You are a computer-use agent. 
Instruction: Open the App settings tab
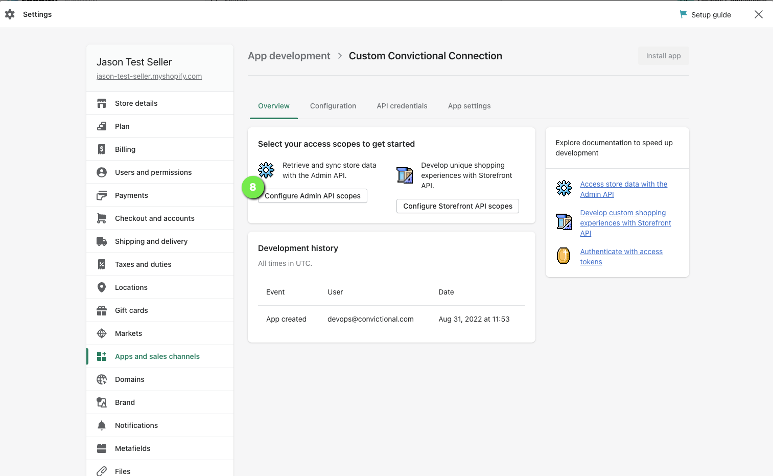pos(470,106)
